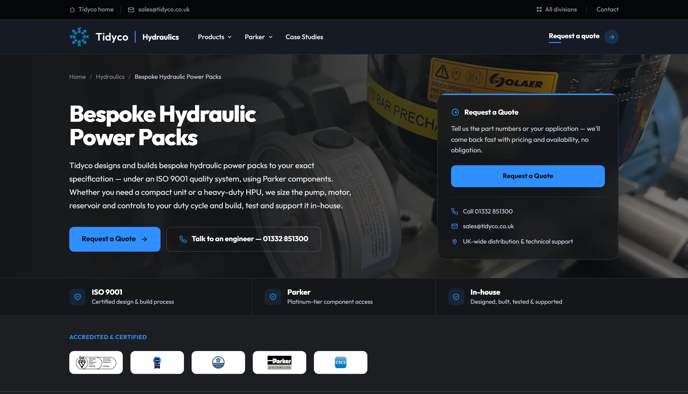Viewport: 688px width, 394px height.
Task: Click sales@tidyco.co.uk text in the quote card
Action: (488, 226)
